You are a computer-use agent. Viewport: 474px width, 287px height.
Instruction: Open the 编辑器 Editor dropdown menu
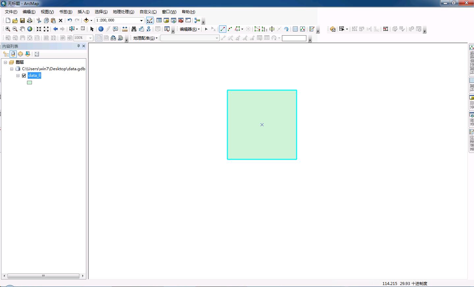(190, 29)
